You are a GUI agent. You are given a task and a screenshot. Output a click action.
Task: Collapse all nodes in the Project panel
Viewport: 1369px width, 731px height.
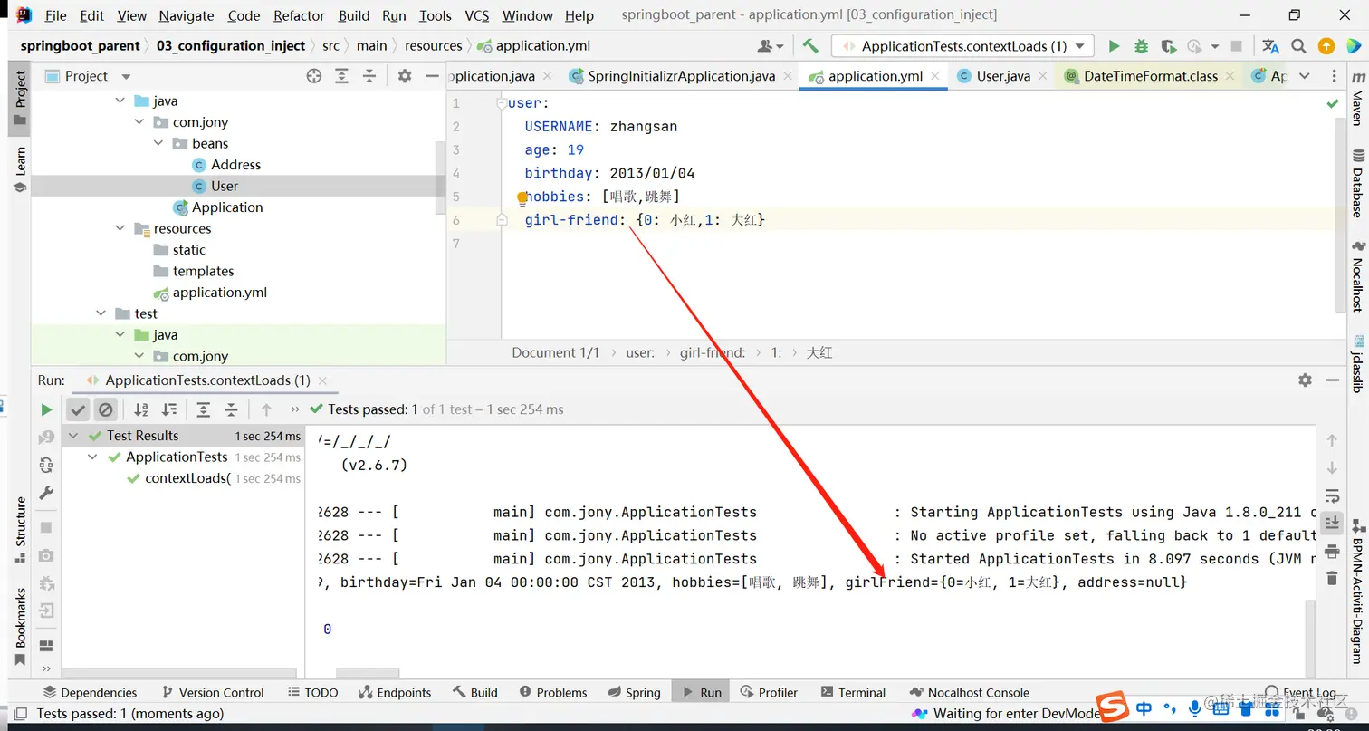pos(369,76)
